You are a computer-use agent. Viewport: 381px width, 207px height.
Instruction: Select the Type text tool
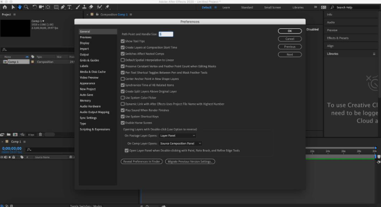[70, 7]
